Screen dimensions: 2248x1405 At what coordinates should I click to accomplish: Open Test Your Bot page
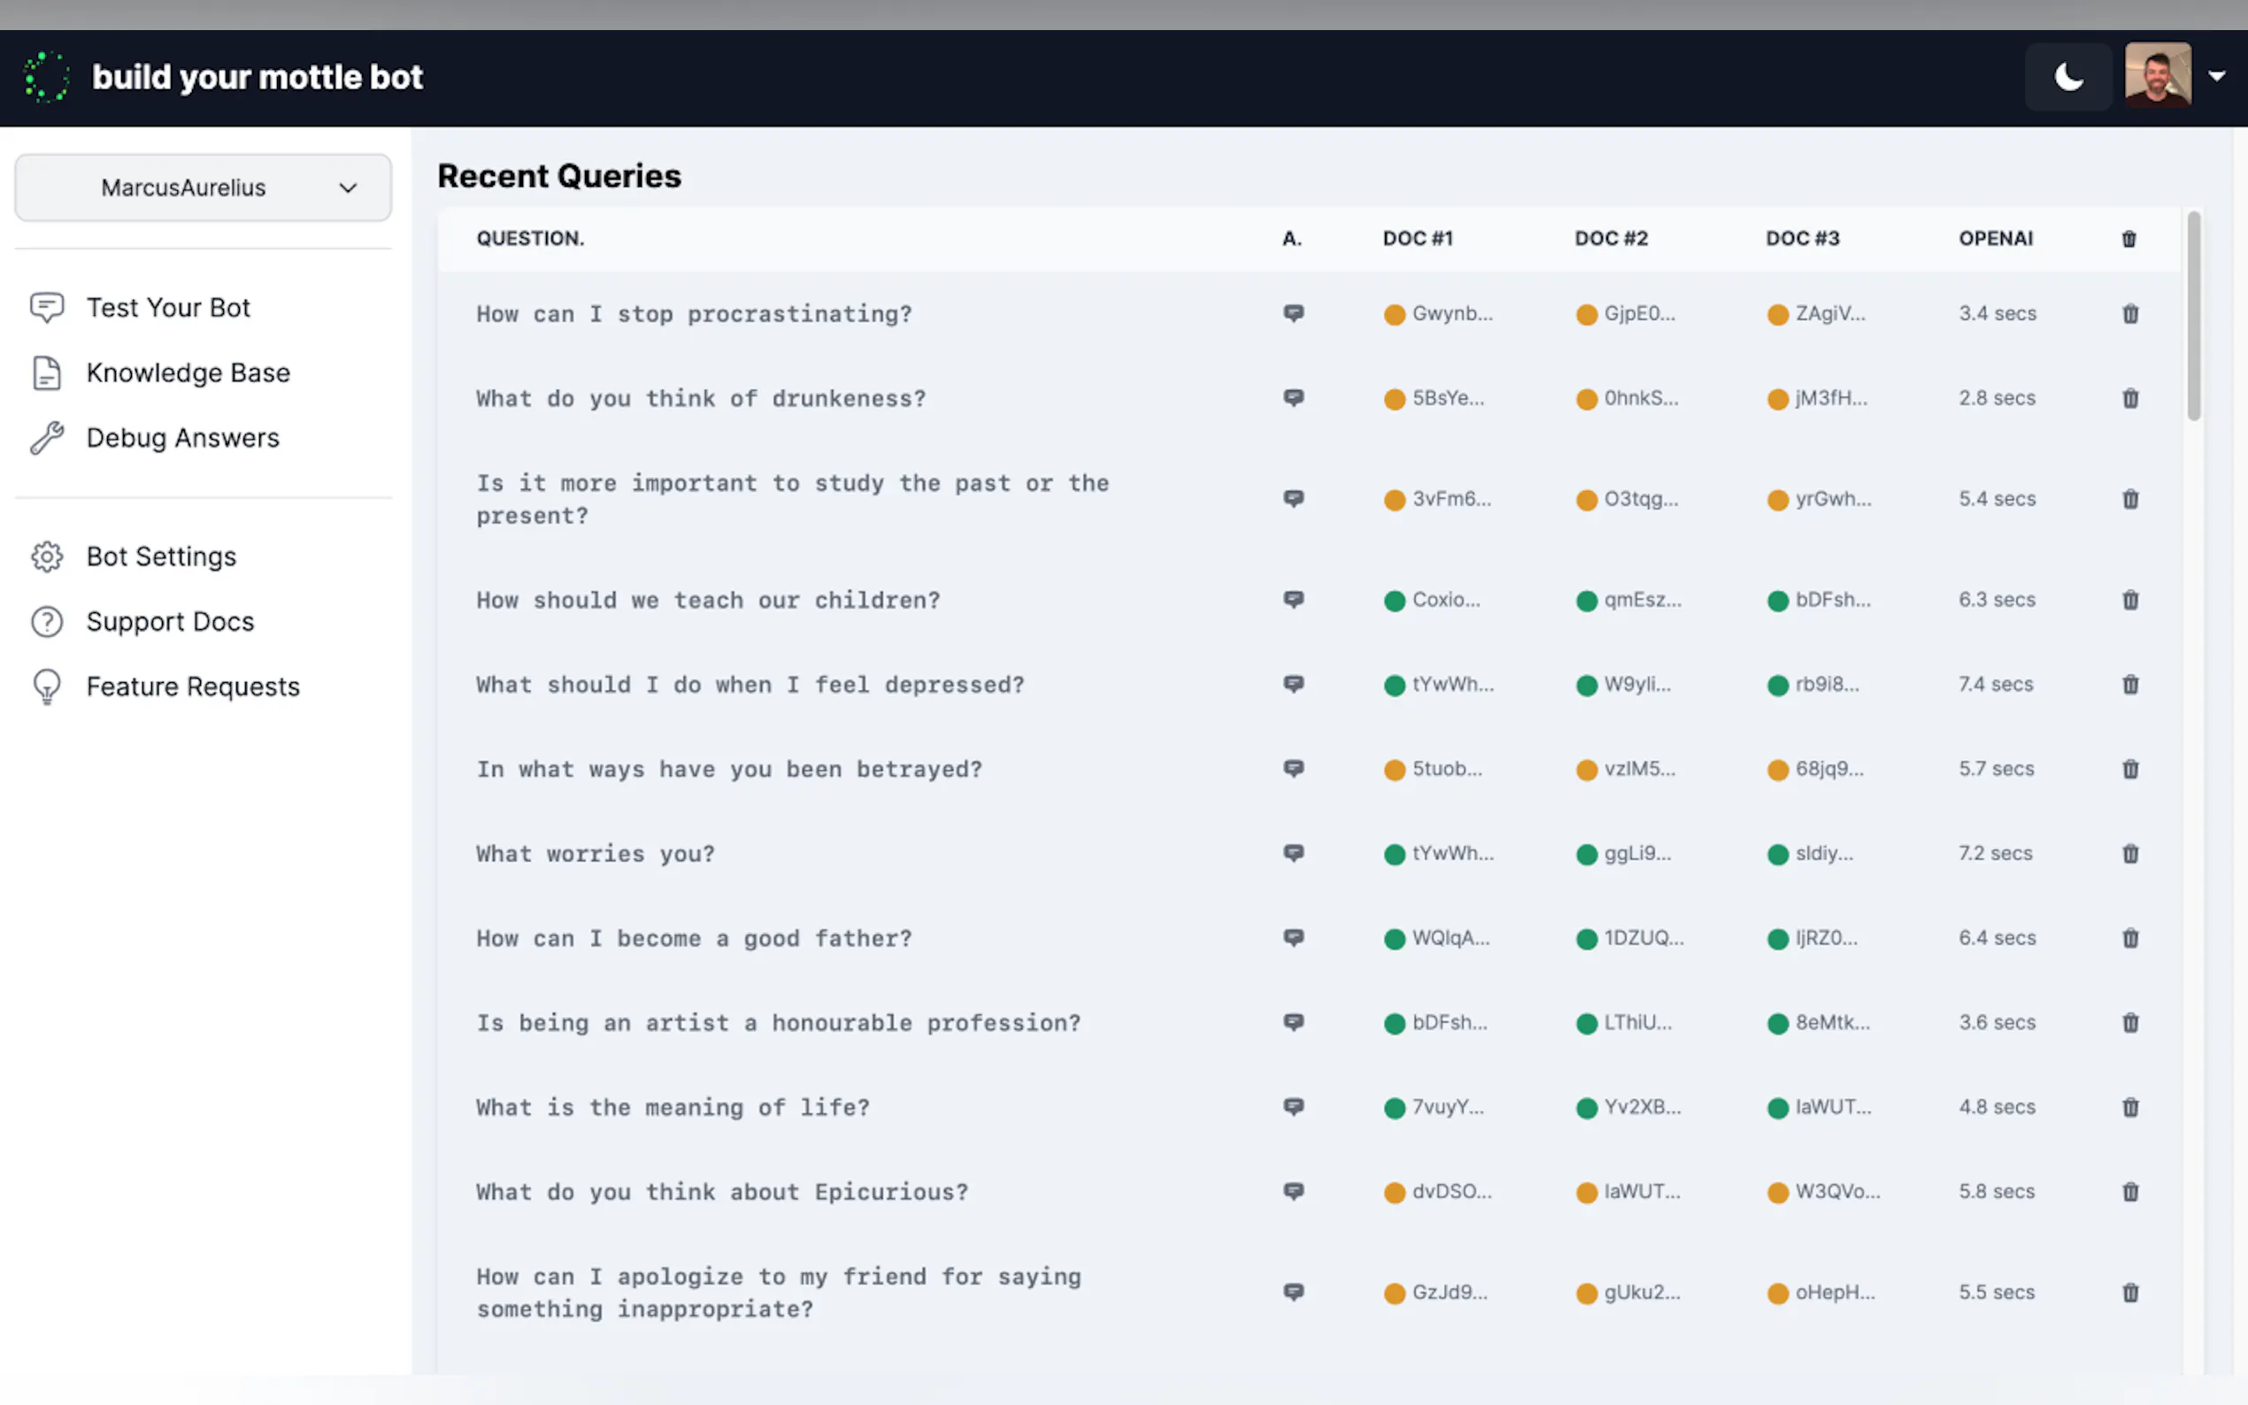coord(167,308)
